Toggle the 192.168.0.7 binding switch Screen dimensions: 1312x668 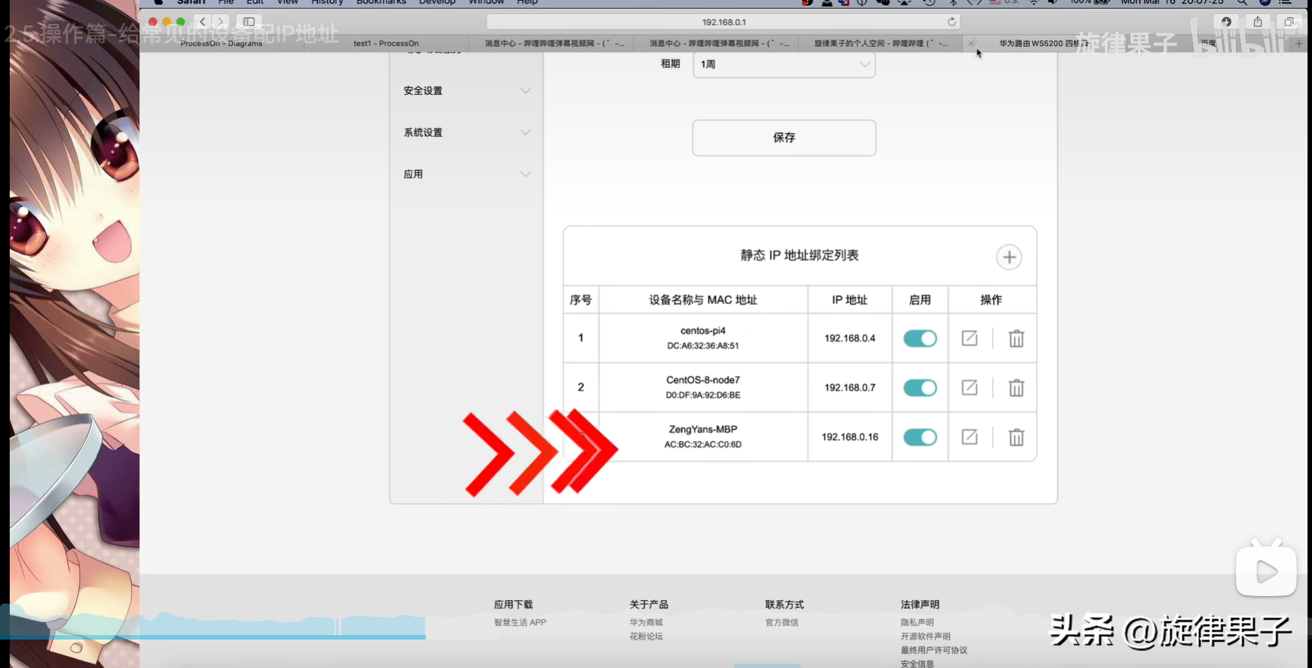click(920, 388)
